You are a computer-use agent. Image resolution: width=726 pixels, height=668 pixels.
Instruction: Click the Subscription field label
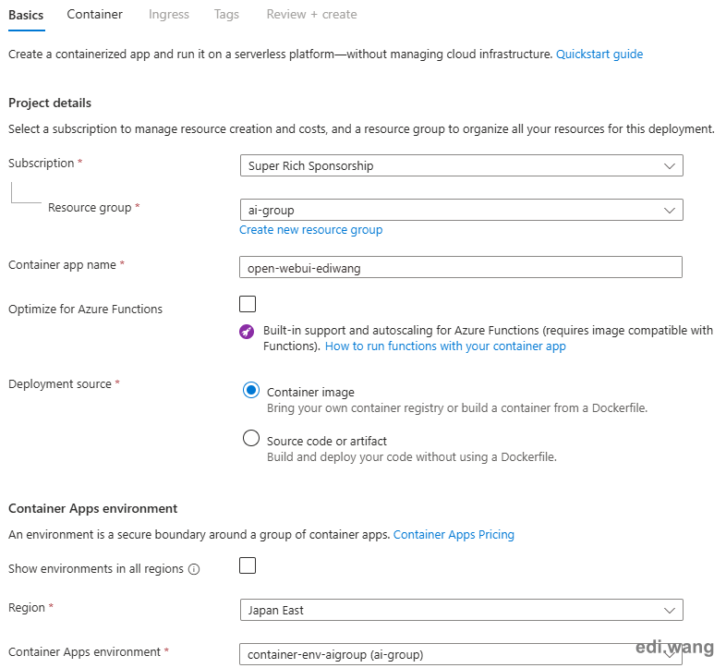click(42, 163)
